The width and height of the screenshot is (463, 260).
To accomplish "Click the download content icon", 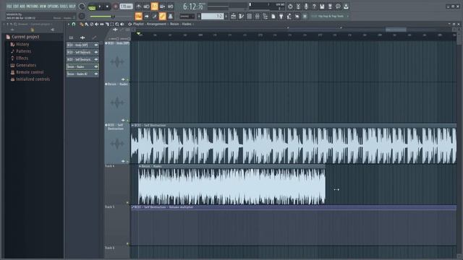I will 346,6.
